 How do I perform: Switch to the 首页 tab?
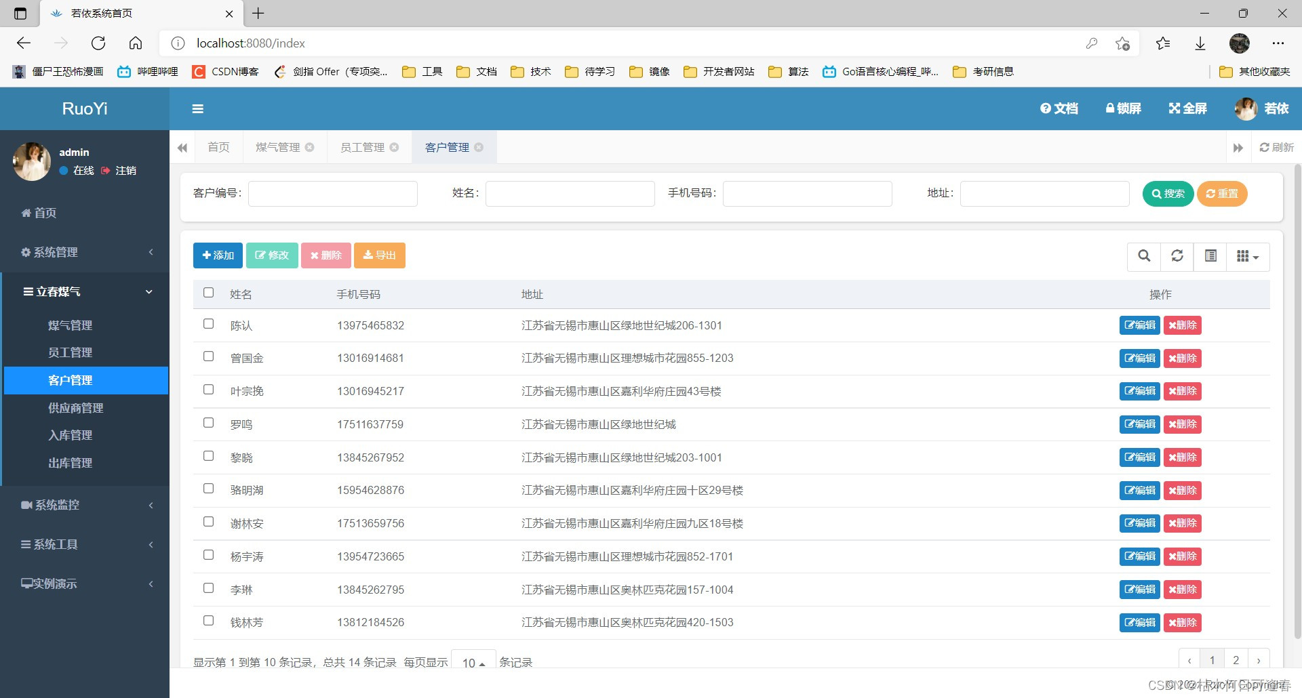pyautogui.click(x=218, y=147)
